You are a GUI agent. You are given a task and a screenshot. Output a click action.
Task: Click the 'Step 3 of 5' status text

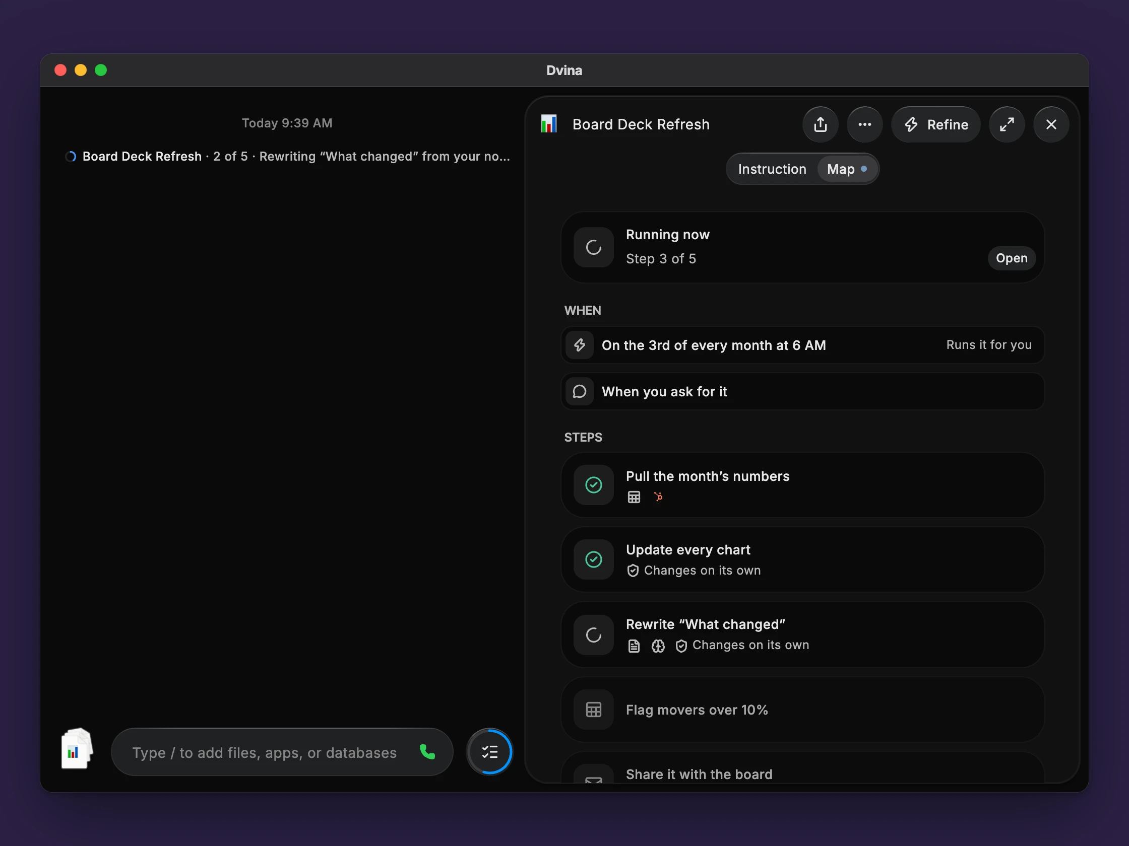[661, 258]
